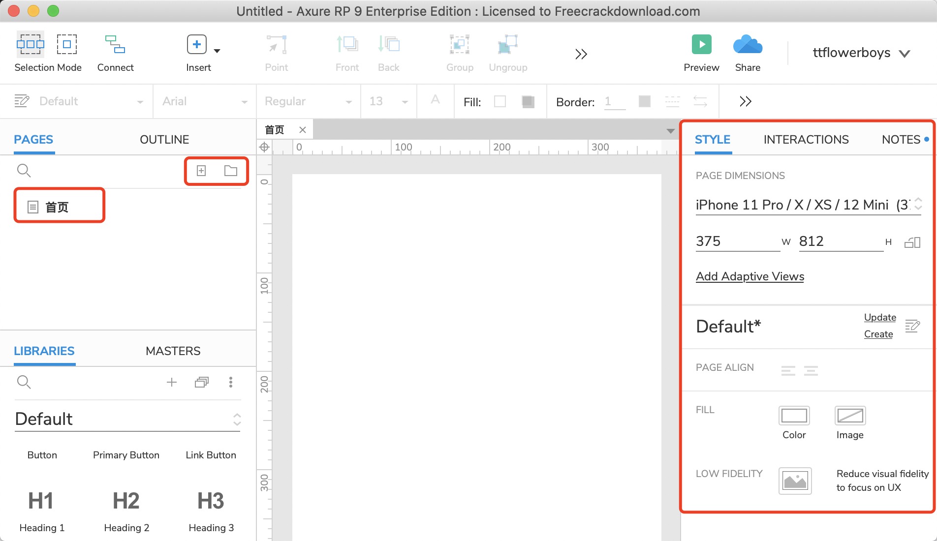937x541 pixels.
Task: Expand more main toolbar tools
Action: [581, 54]
